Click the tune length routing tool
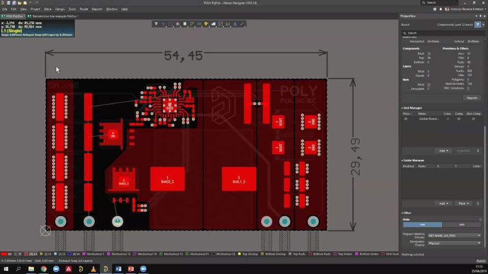The width and height of the screenshot is (488, 274). (x=199, y=24)
